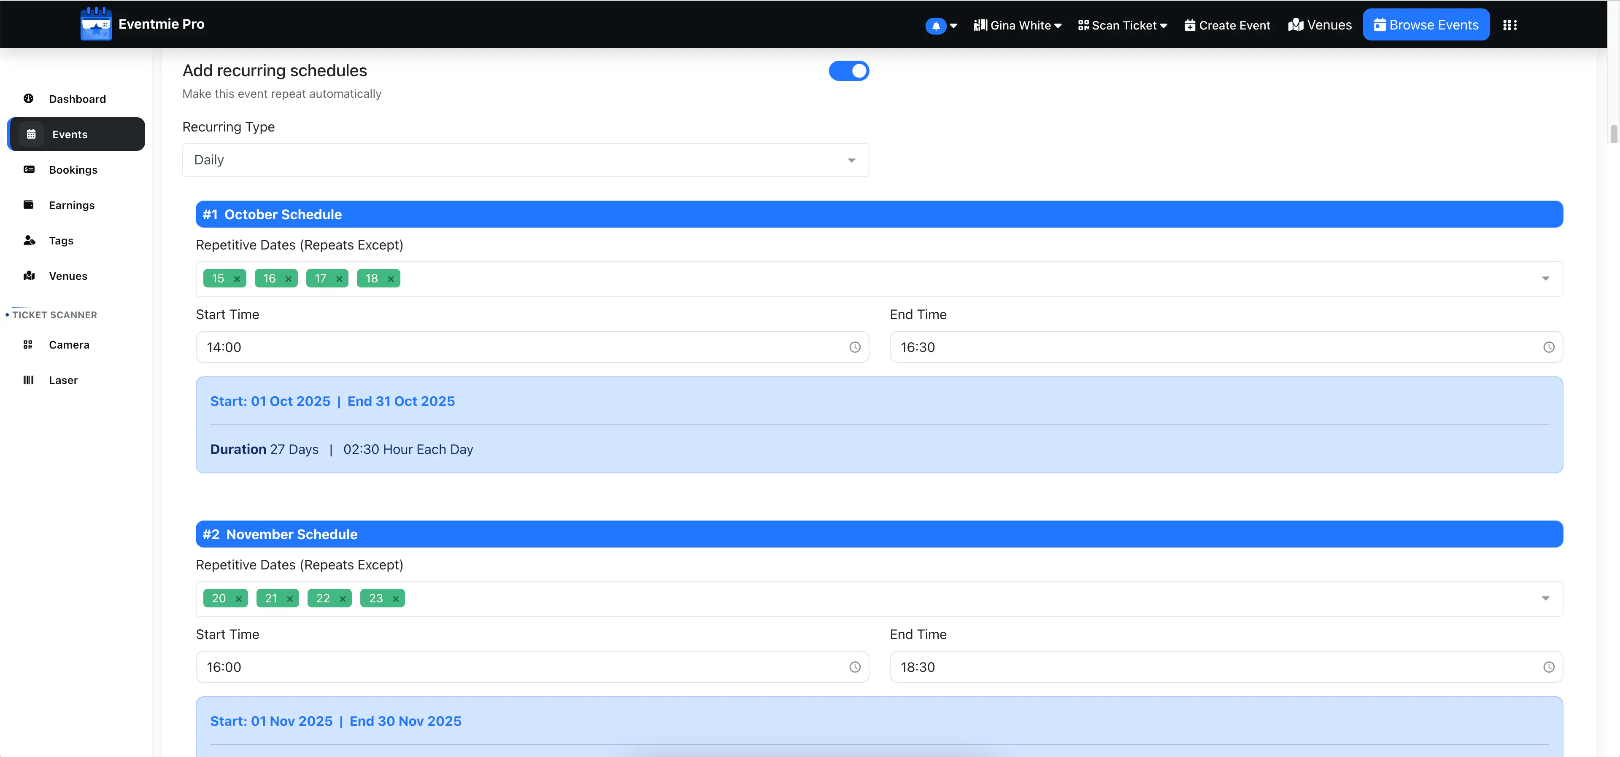Expand October Repetitive Dates dropdown arrow
Screen dimensions: 1620x757
click(1545, 279)
